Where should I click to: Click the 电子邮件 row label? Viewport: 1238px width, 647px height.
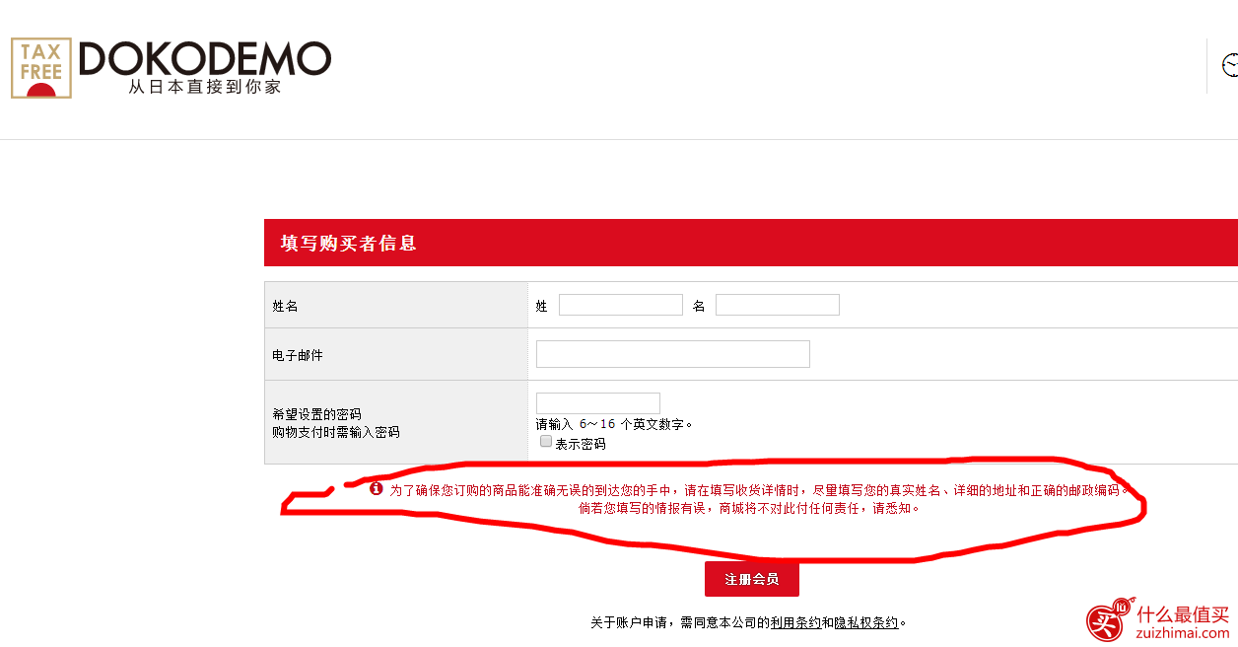[x=298, y=355]
